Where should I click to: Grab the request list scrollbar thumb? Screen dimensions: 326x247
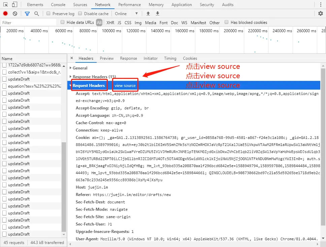coord(64,187)
